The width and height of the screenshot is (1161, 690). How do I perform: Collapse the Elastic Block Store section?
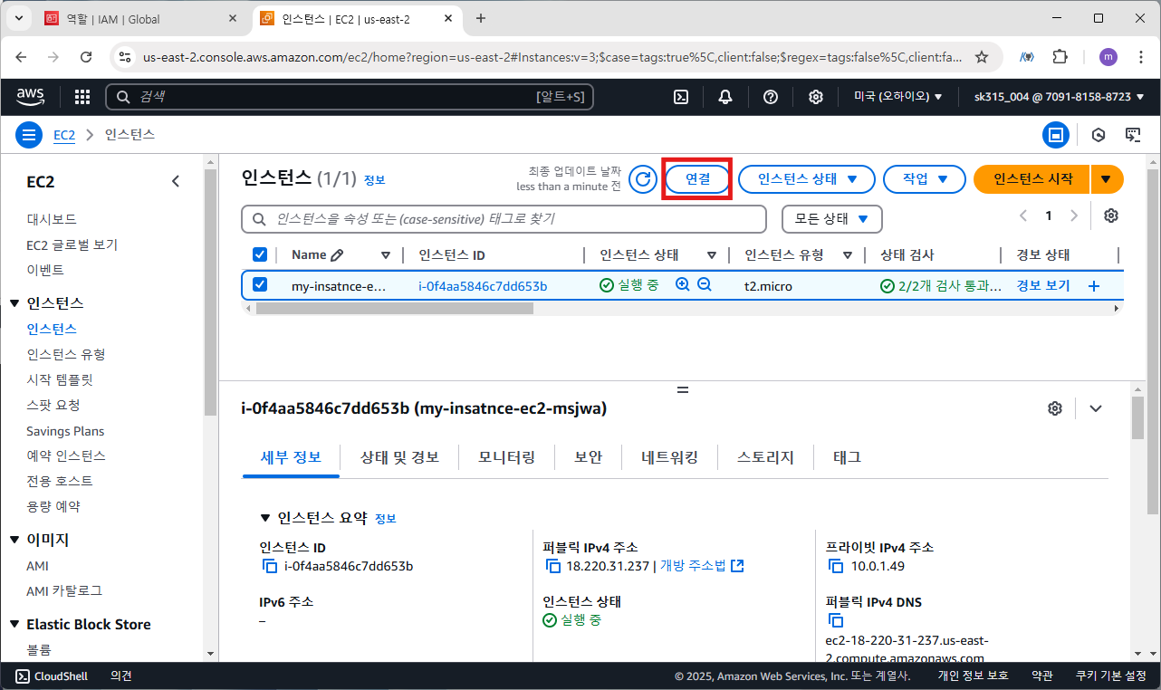(14, 625)
